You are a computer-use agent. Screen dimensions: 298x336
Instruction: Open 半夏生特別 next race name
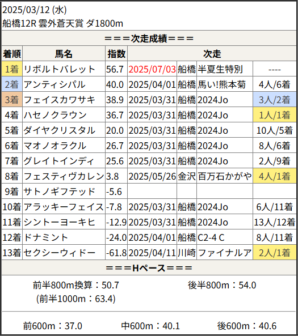220,69
